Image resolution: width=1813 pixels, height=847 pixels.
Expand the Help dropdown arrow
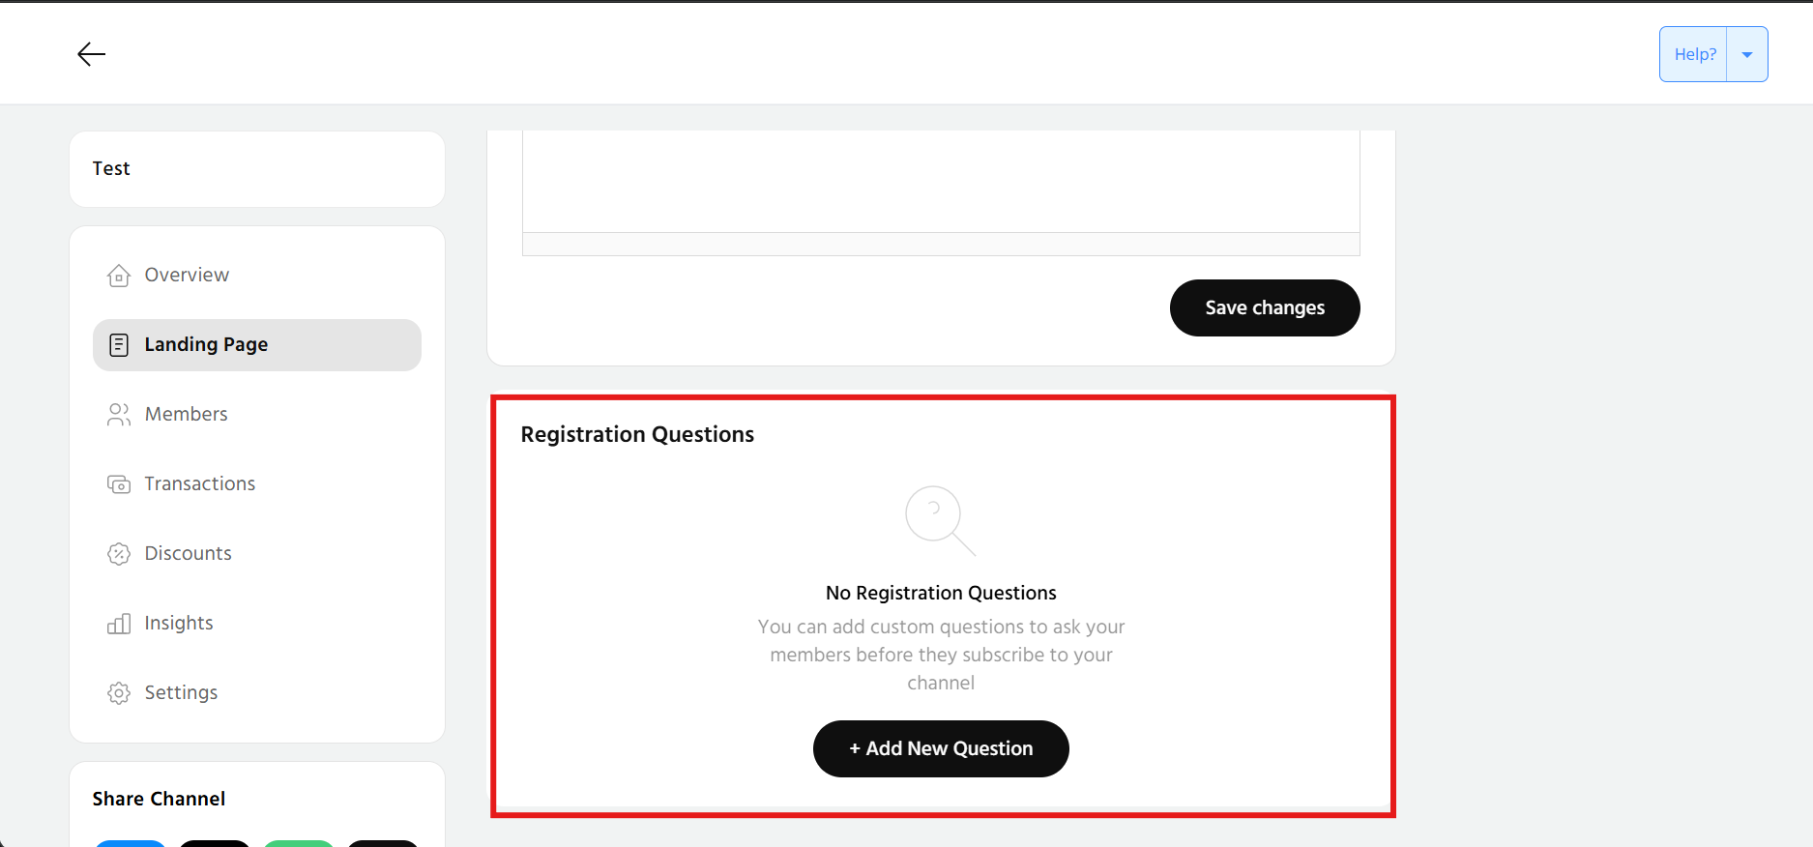pyautogui.click(x=1747, y=55)
